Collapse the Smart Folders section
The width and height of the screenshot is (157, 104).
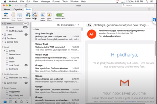point(3,88)
